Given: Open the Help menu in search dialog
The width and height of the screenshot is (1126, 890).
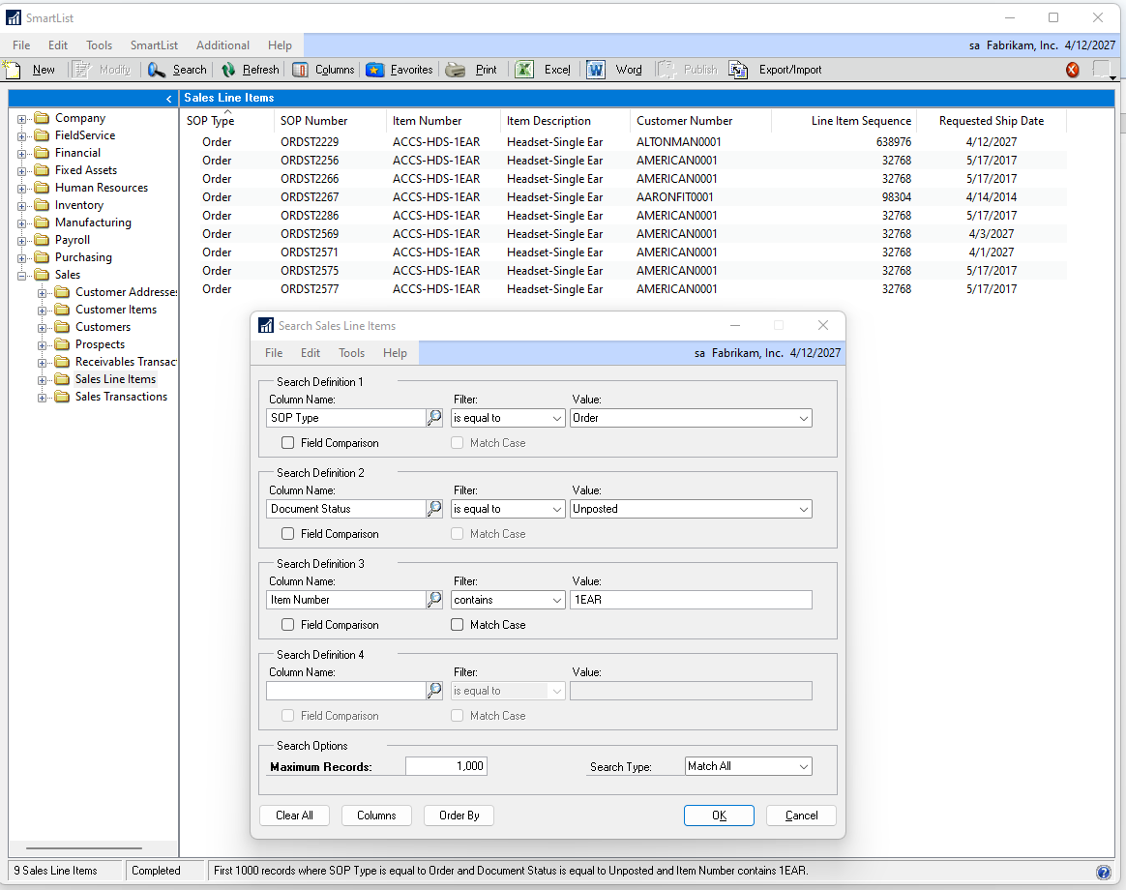Looking at the screenshot, I should tap(395, 353).
